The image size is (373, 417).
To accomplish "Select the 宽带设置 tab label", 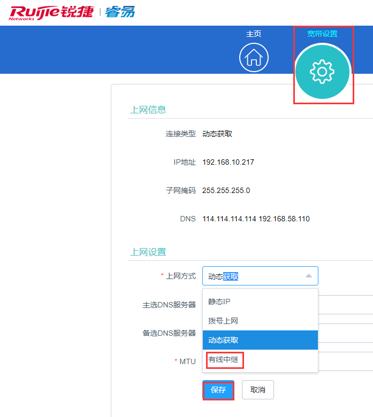I will tap(322, 34).
